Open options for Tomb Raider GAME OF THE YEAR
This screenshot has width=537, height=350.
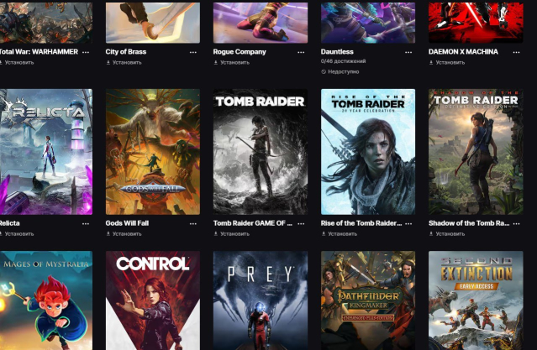point(301,224)
